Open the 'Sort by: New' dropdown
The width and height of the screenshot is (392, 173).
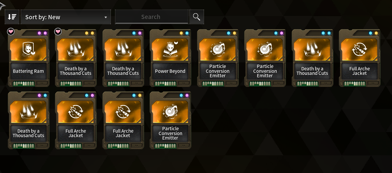click(x=66, y=17)
